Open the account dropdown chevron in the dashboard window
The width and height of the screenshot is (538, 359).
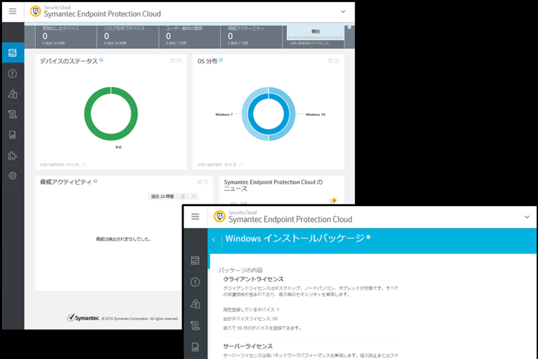(x=343, y=11)
